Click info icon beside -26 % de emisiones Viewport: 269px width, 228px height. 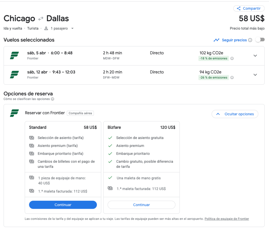click(232, 78)
